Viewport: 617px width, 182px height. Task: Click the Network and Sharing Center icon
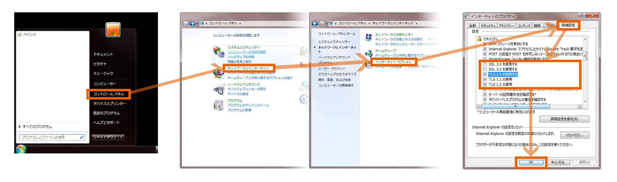[368, 38]
